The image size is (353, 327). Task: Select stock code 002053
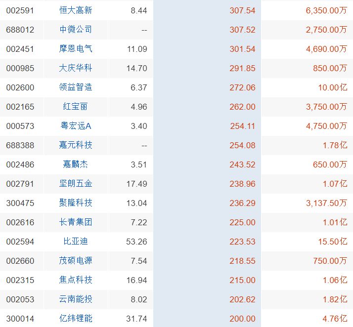[20, 299]
